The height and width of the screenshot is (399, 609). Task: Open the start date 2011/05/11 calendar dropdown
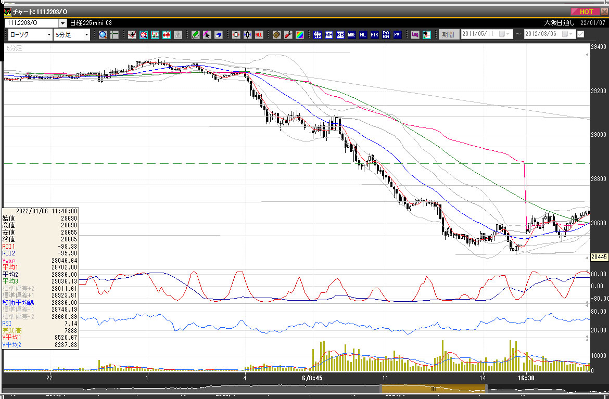point(504,34)
